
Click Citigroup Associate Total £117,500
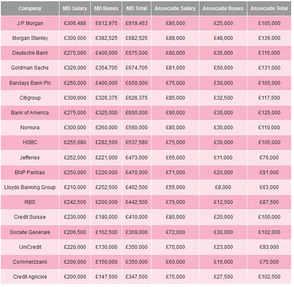269,98
